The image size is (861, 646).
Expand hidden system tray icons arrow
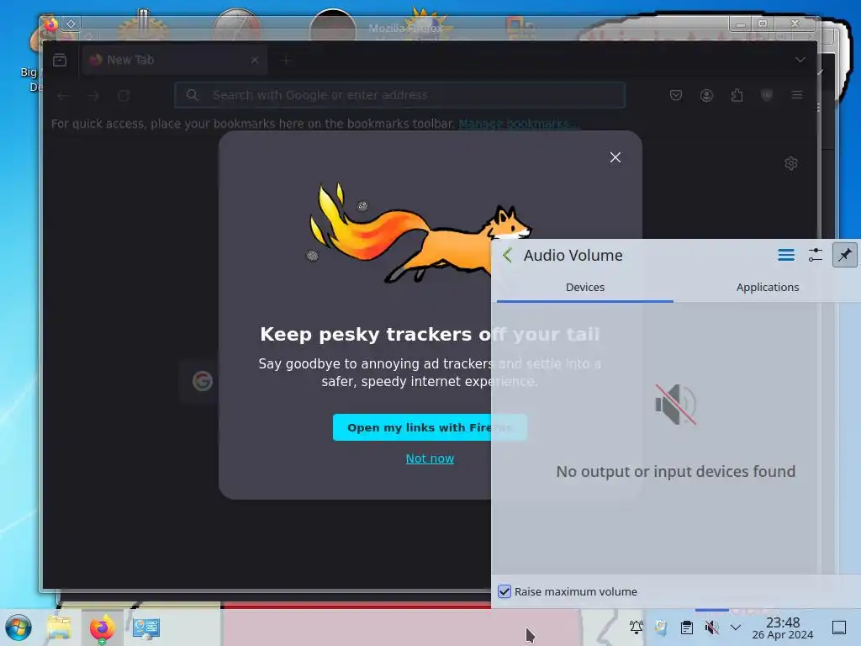(736, 627)
